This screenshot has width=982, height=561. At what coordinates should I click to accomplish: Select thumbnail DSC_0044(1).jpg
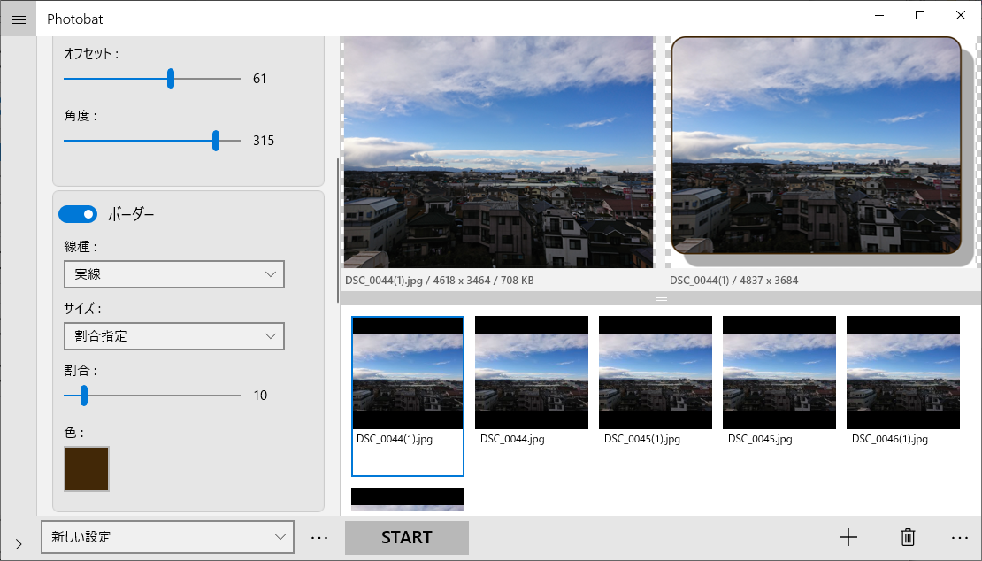coord(408,396)
